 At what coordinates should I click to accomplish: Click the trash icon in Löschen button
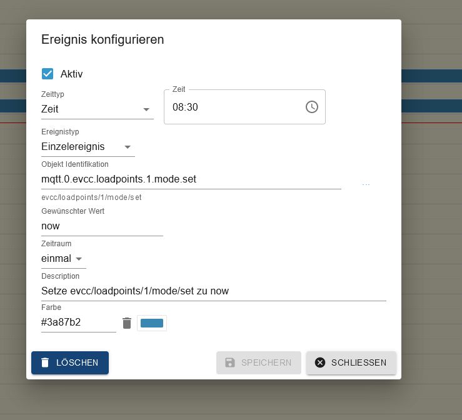click(45, 362)
